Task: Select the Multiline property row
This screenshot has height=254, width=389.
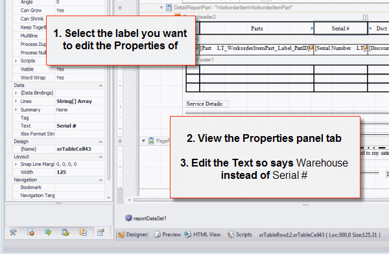Action: pyautogui.click(x=29, y=36)
